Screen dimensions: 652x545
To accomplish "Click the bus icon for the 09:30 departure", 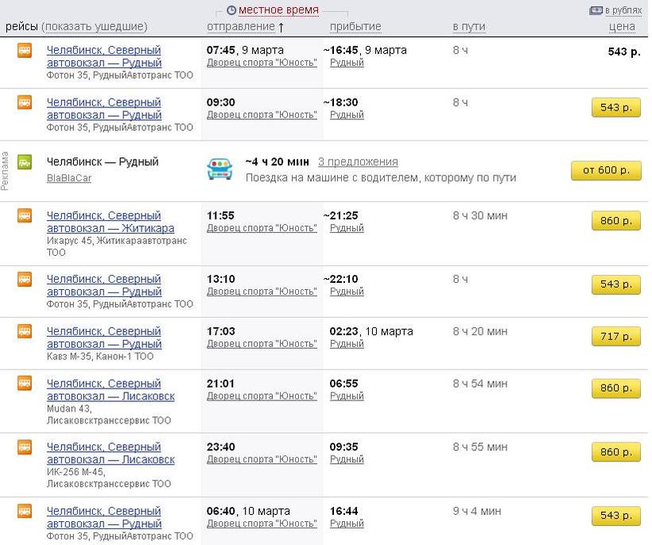I will pyautogui.click(x=25, y=102).
